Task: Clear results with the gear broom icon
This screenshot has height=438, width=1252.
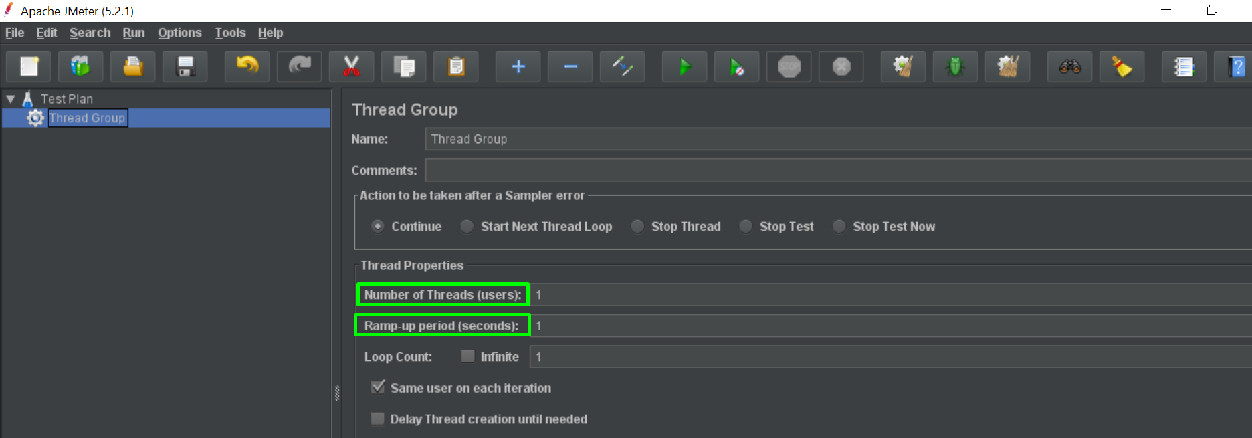Action: [903, 66]
